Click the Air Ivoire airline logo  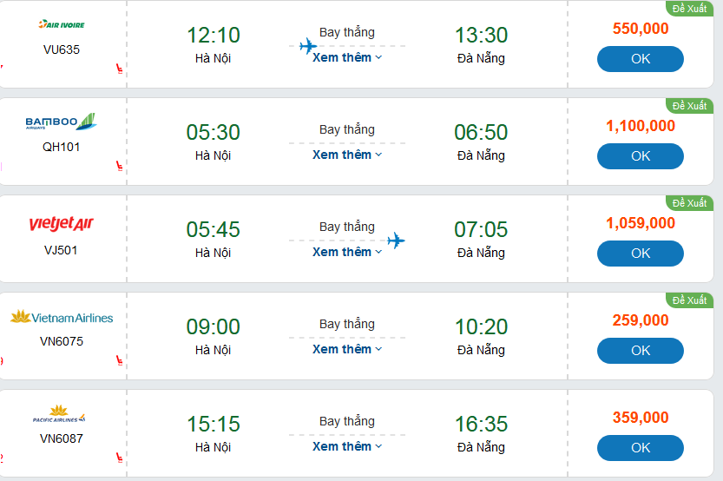62,25
